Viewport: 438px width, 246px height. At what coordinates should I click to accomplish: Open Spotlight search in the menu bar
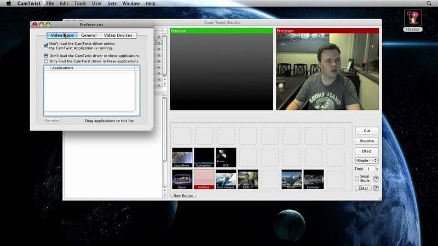[429, 3]
